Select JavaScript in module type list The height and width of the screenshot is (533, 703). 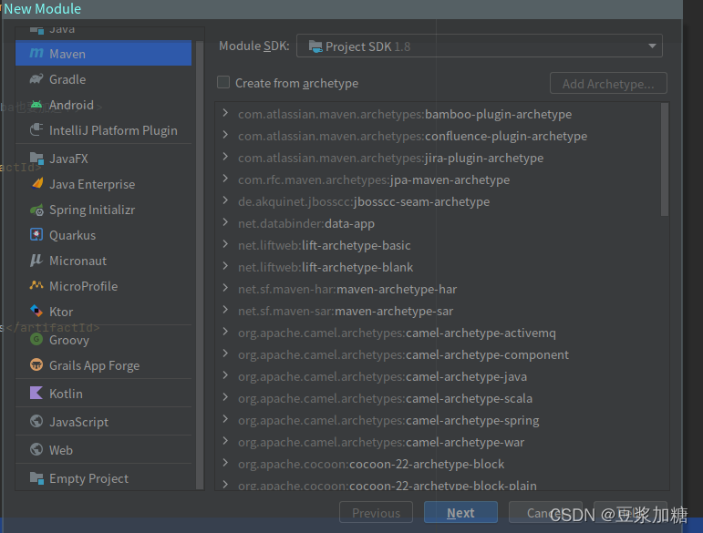coord(104,422)
